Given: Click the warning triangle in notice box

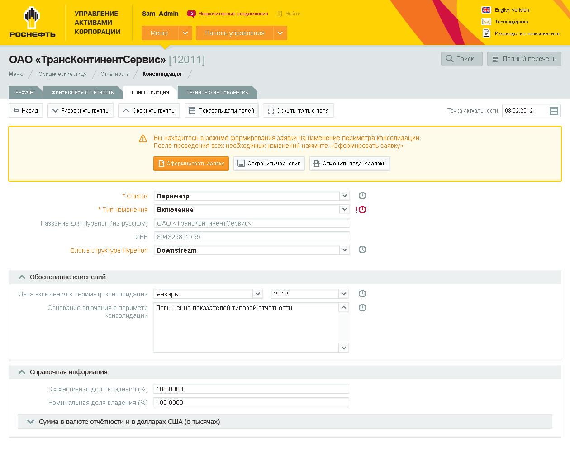Looking at the screenshot, I should click(x=143, y=139).
